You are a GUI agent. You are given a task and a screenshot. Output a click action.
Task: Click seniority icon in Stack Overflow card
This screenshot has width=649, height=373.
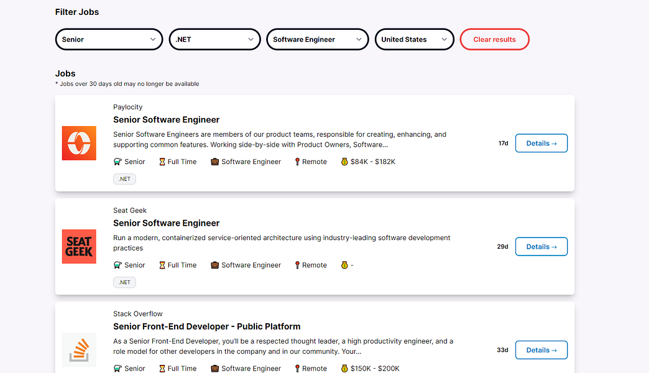click(x=117, y=369)
